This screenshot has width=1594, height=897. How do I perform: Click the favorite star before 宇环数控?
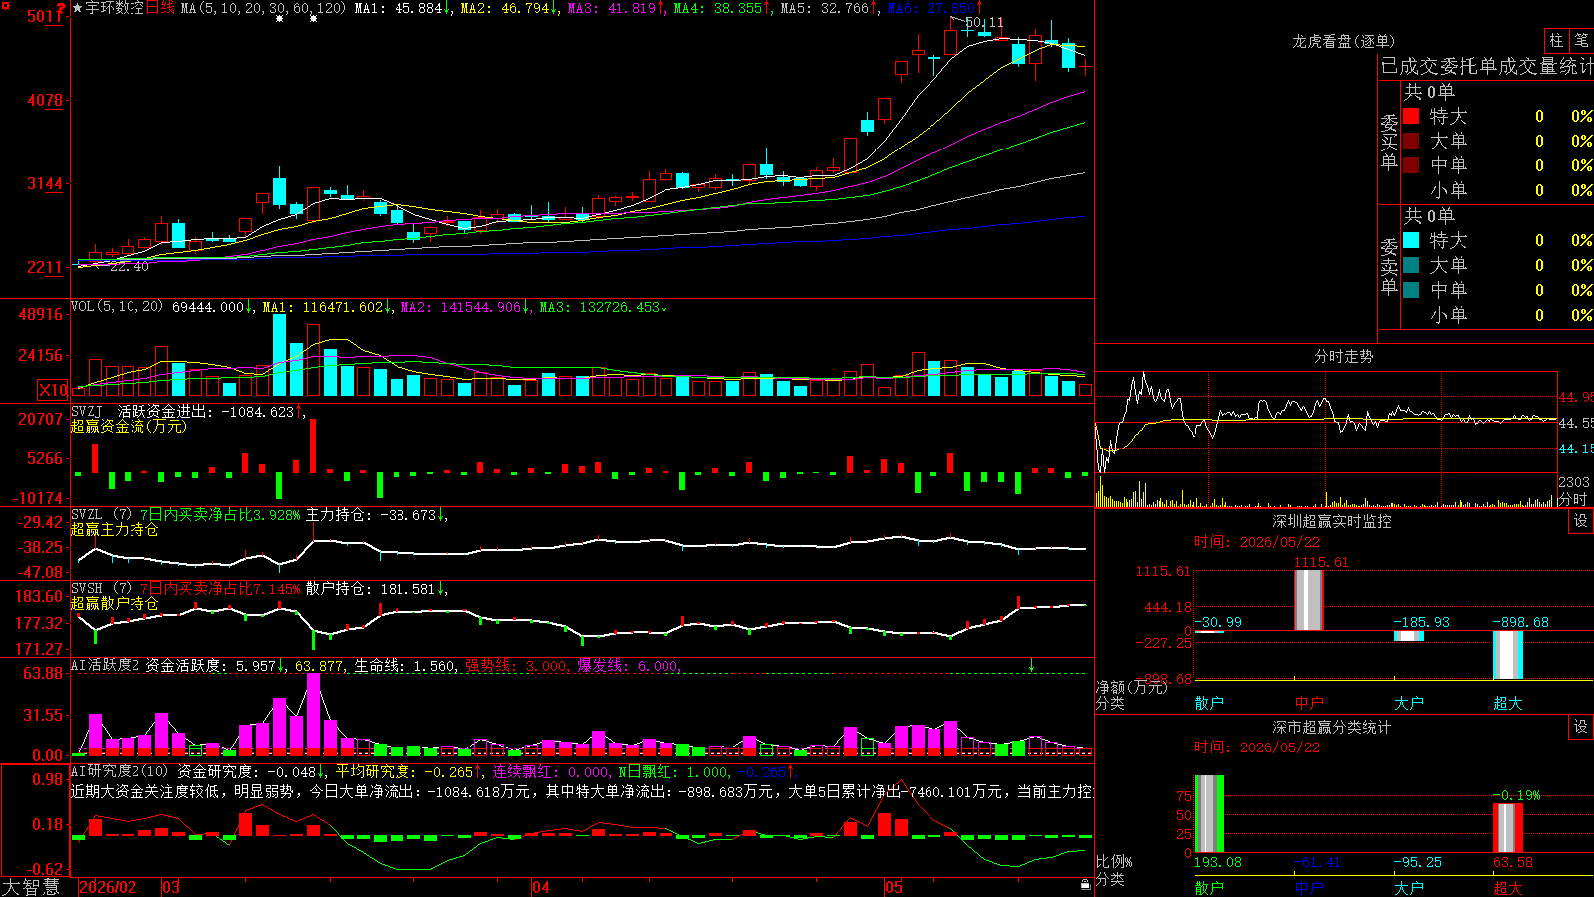[x=78, y=8]
